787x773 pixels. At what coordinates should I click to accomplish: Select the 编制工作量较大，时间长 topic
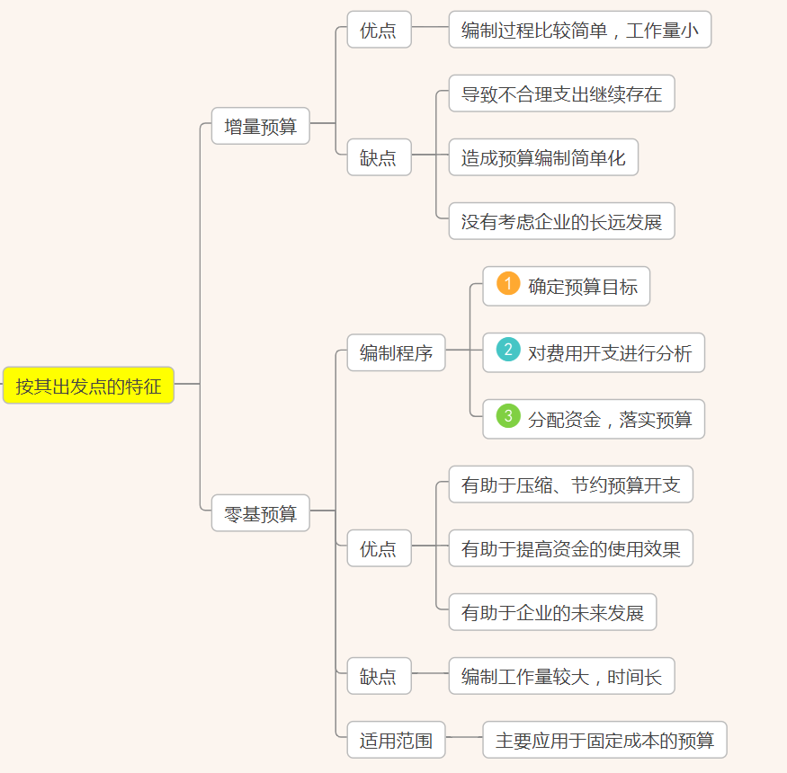pyautogui.click(x=561, y=676)
